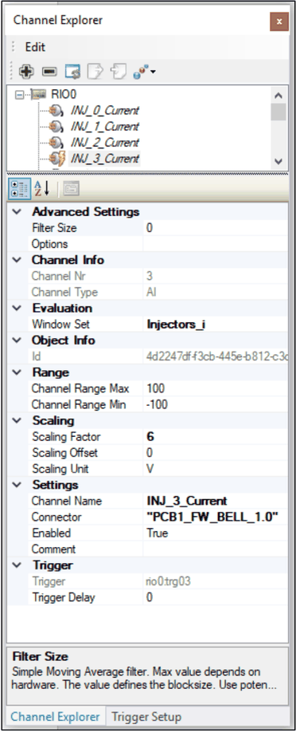
Task: Select the Channel Type property label
Action: tap(64, 292)
